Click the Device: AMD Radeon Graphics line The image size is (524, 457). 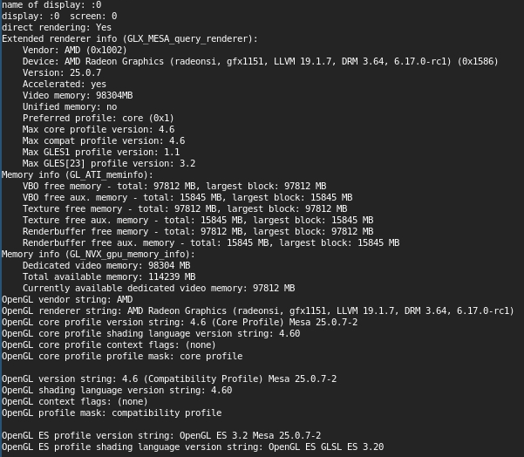pos(261,62)
